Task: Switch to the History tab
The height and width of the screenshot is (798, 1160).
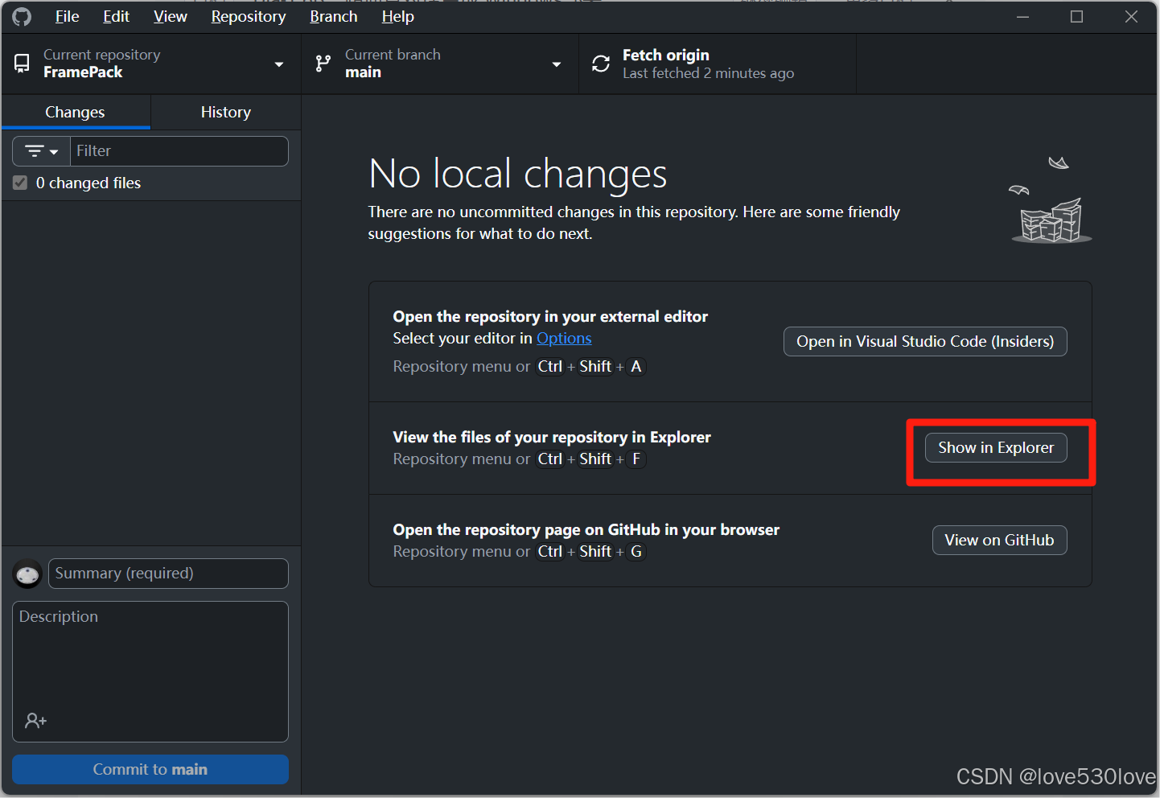Action: click(x=226, y=112)
